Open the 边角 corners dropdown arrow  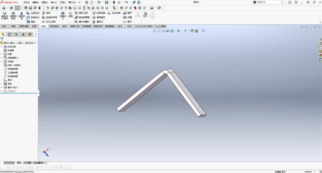pos(70,22)
